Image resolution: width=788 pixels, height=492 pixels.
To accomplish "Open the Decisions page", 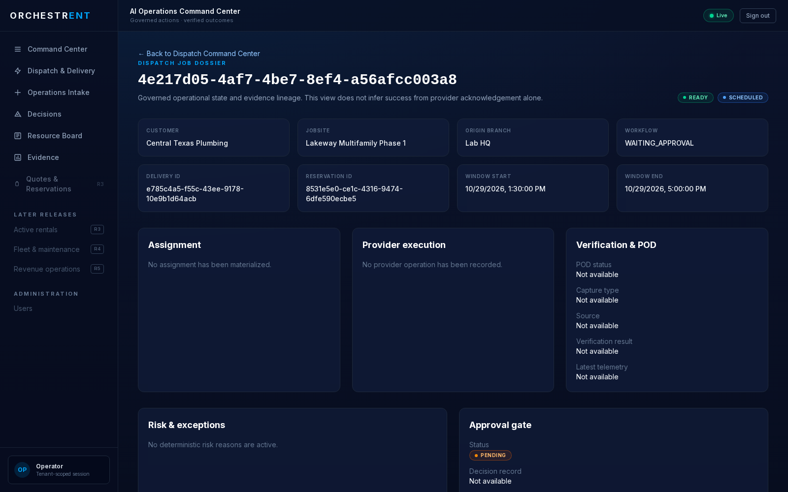I will [x=59, y=114].
